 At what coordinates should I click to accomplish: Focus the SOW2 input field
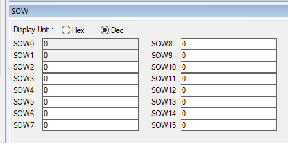coord(90,67)
